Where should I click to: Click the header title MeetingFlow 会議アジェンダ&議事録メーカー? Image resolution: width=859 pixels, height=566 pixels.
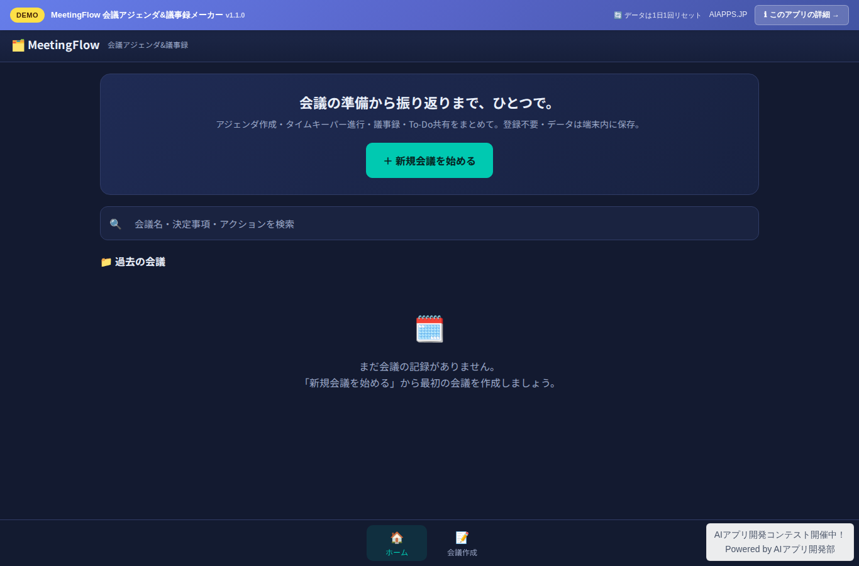tap(137, 15)
